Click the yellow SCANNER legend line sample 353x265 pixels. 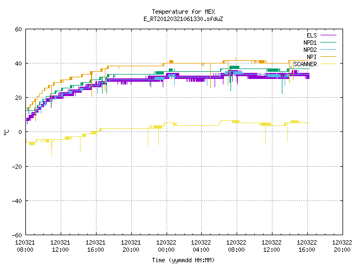coord(328,64)
